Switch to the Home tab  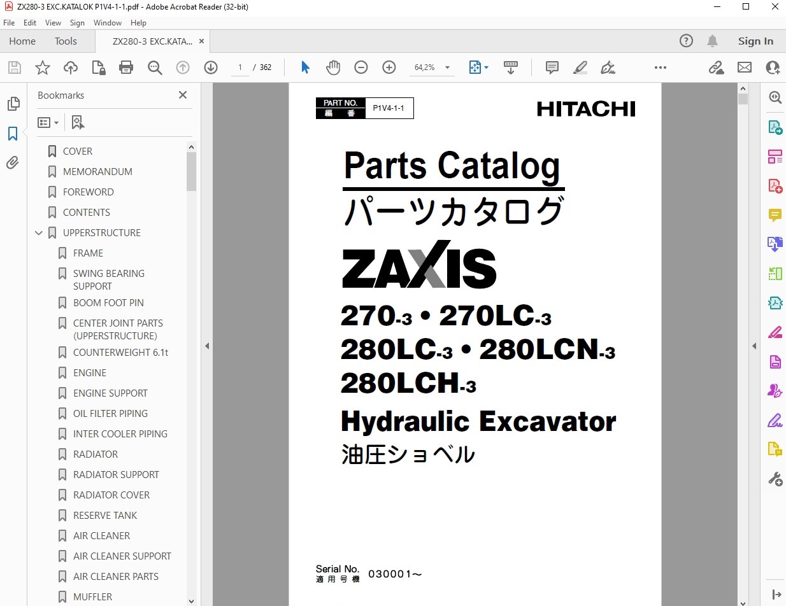[22, 41]
